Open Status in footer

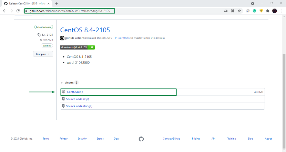[x=100, y=139]
